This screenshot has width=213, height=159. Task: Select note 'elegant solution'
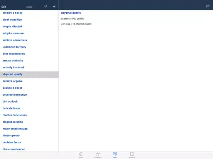pos(29,122)
